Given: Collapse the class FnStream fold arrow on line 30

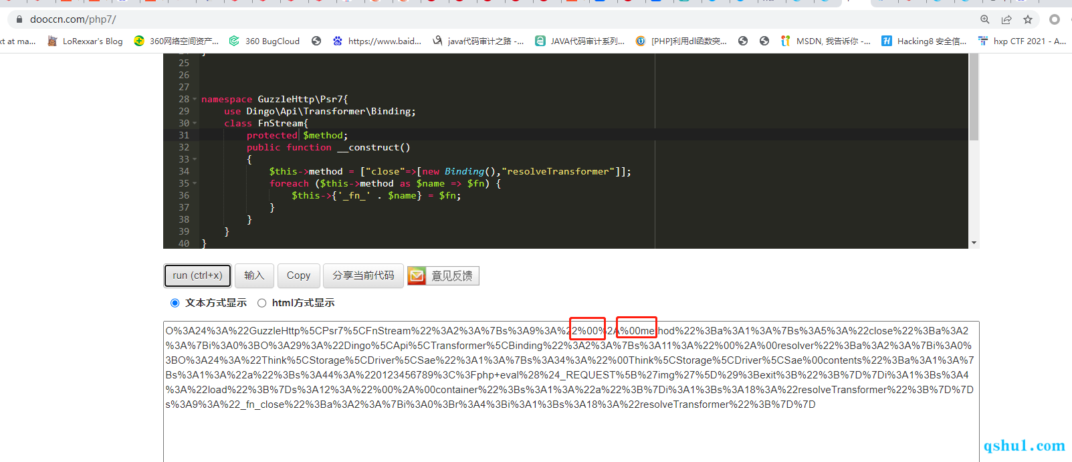Looking at the screenshot, I should point(195,123).
